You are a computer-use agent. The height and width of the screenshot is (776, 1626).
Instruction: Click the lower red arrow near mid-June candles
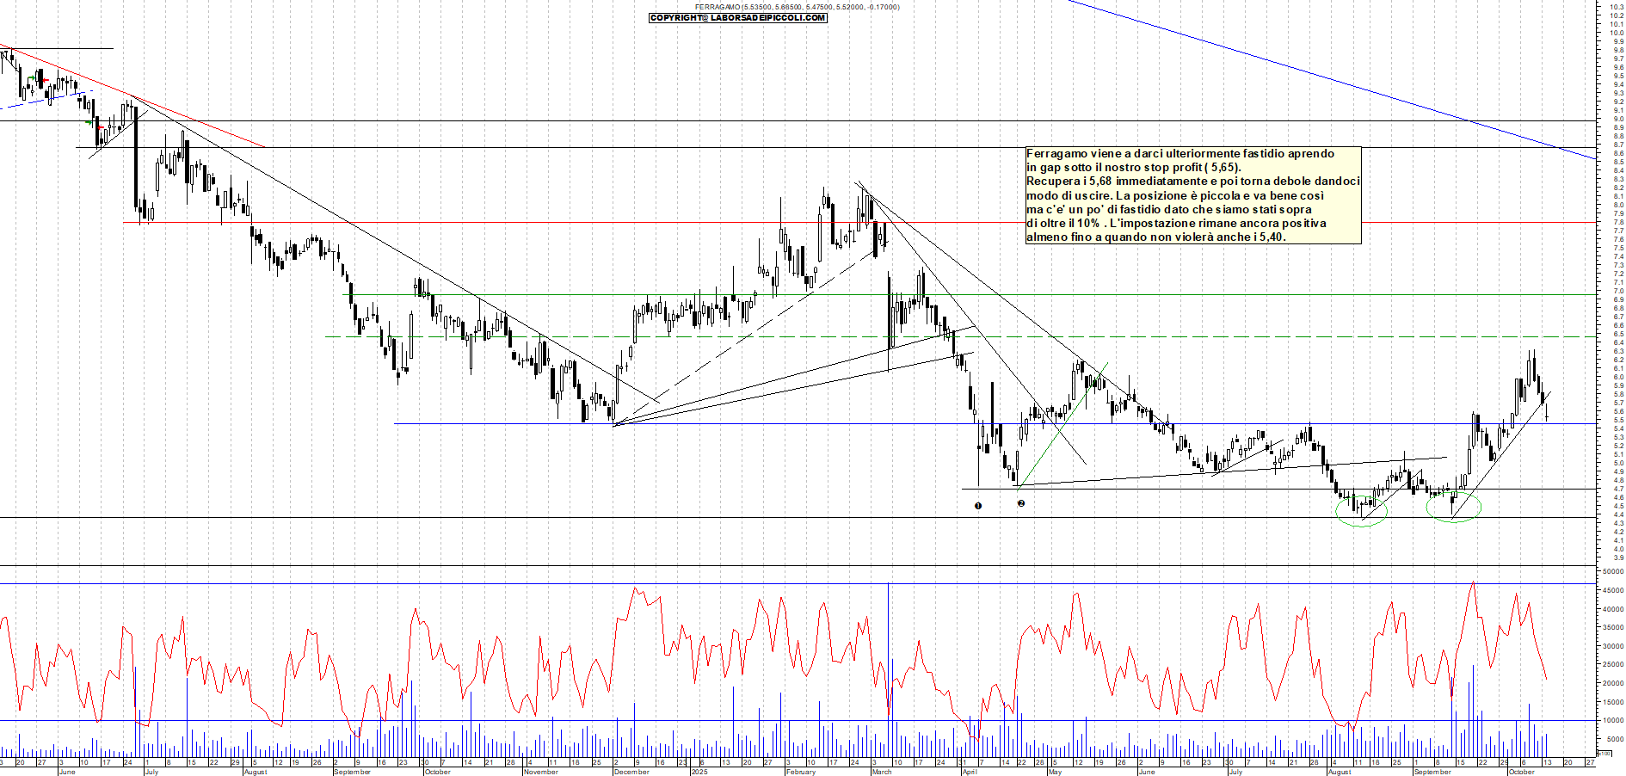coord(101,127)
